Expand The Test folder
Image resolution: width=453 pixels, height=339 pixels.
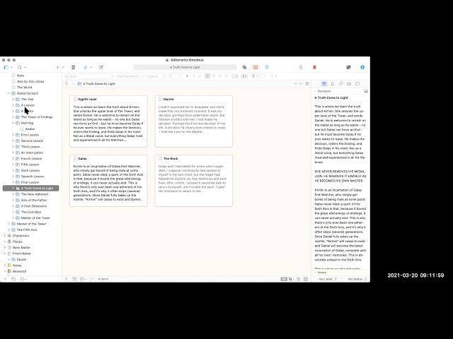pyautogui.click(x=13, y=99)
